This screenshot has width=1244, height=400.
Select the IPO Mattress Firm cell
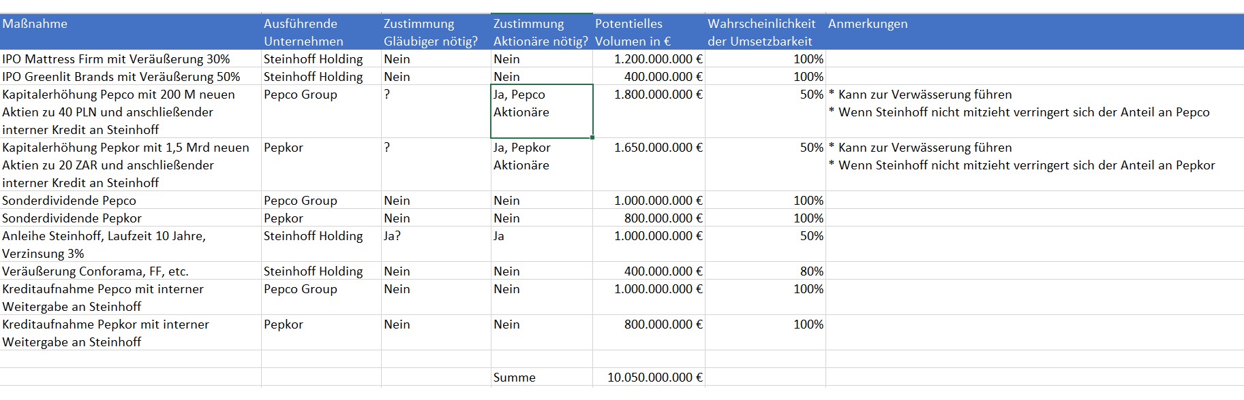tap(130, 59)
